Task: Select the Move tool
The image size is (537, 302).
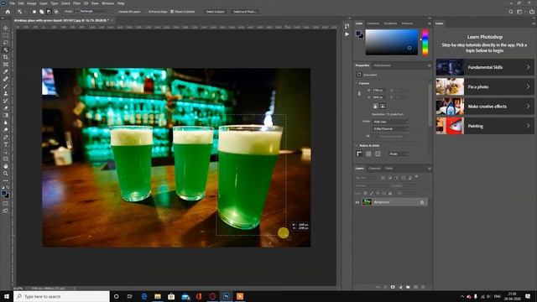Action: point(6,28)
